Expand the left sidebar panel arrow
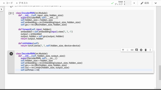The width and height of the screenshot is (161, 90). (1, 9)
